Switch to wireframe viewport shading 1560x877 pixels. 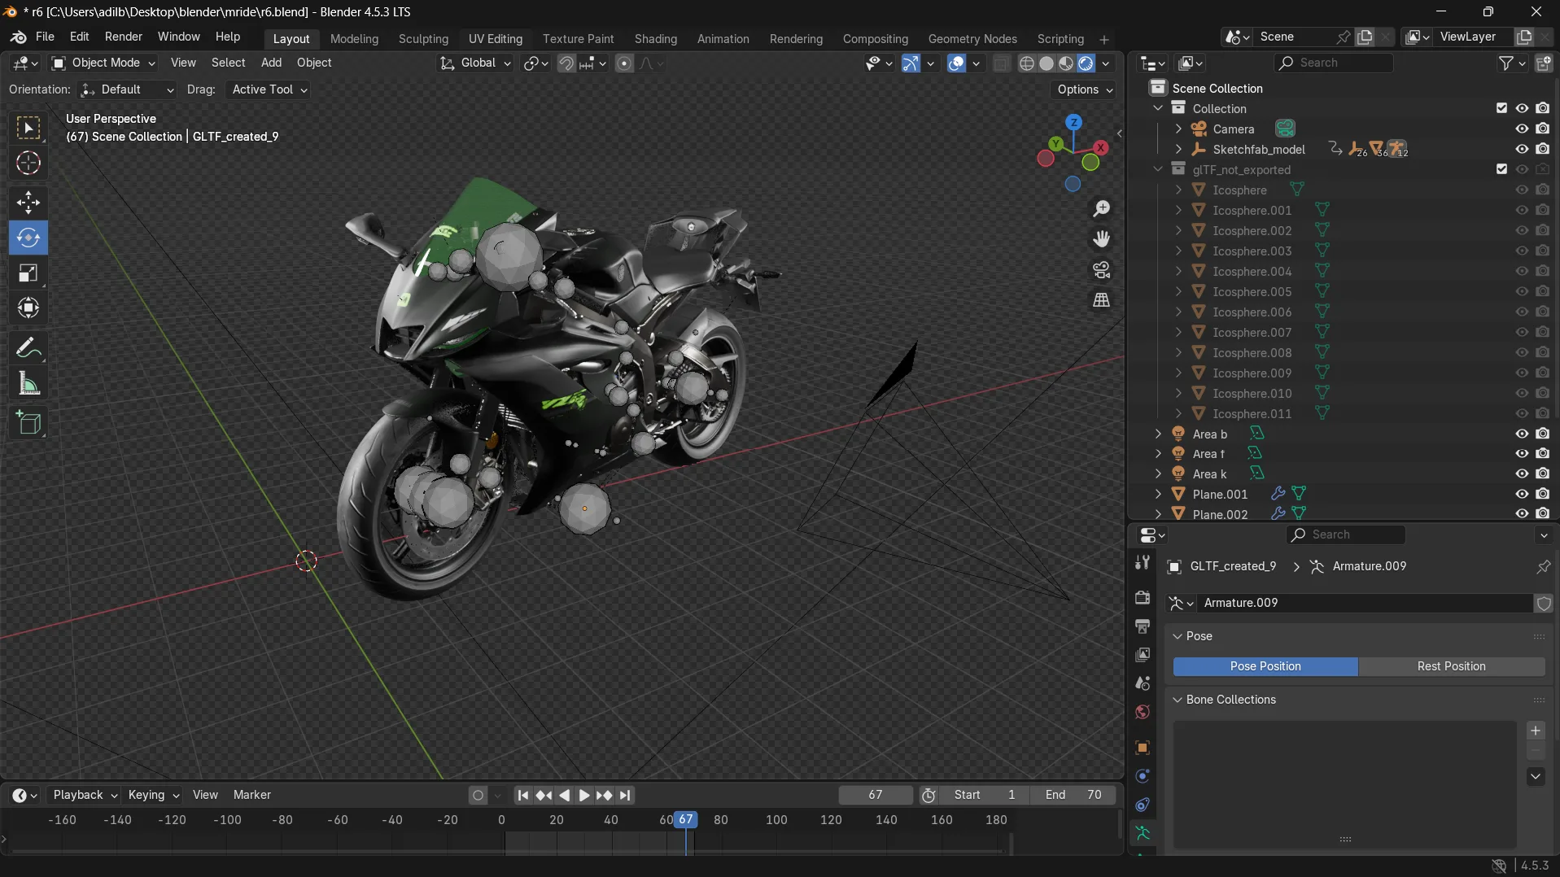tap(1027, 63)
